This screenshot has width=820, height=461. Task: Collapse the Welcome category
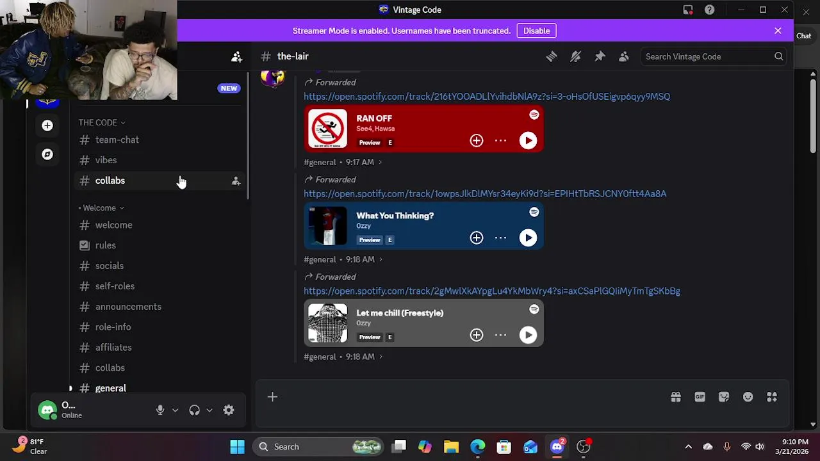pyautogui.click(x=102, y=208)
